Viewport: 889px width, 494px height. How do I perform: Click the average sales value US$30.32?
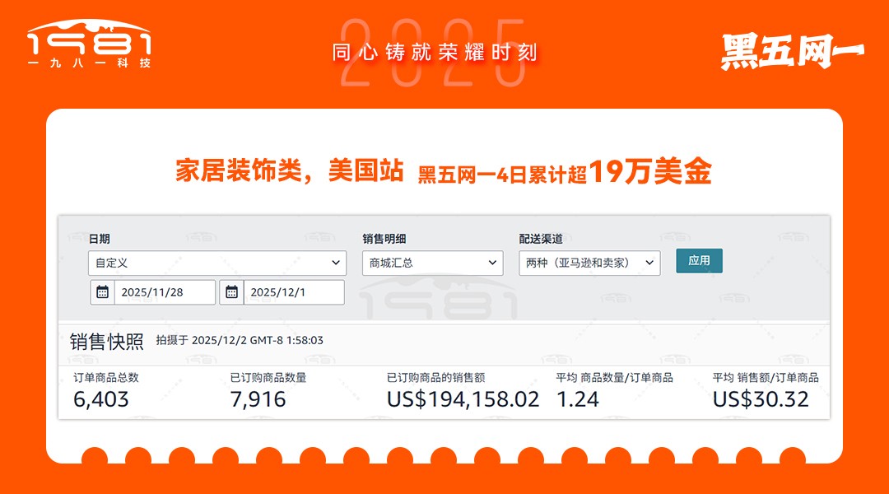click(761, 399)
